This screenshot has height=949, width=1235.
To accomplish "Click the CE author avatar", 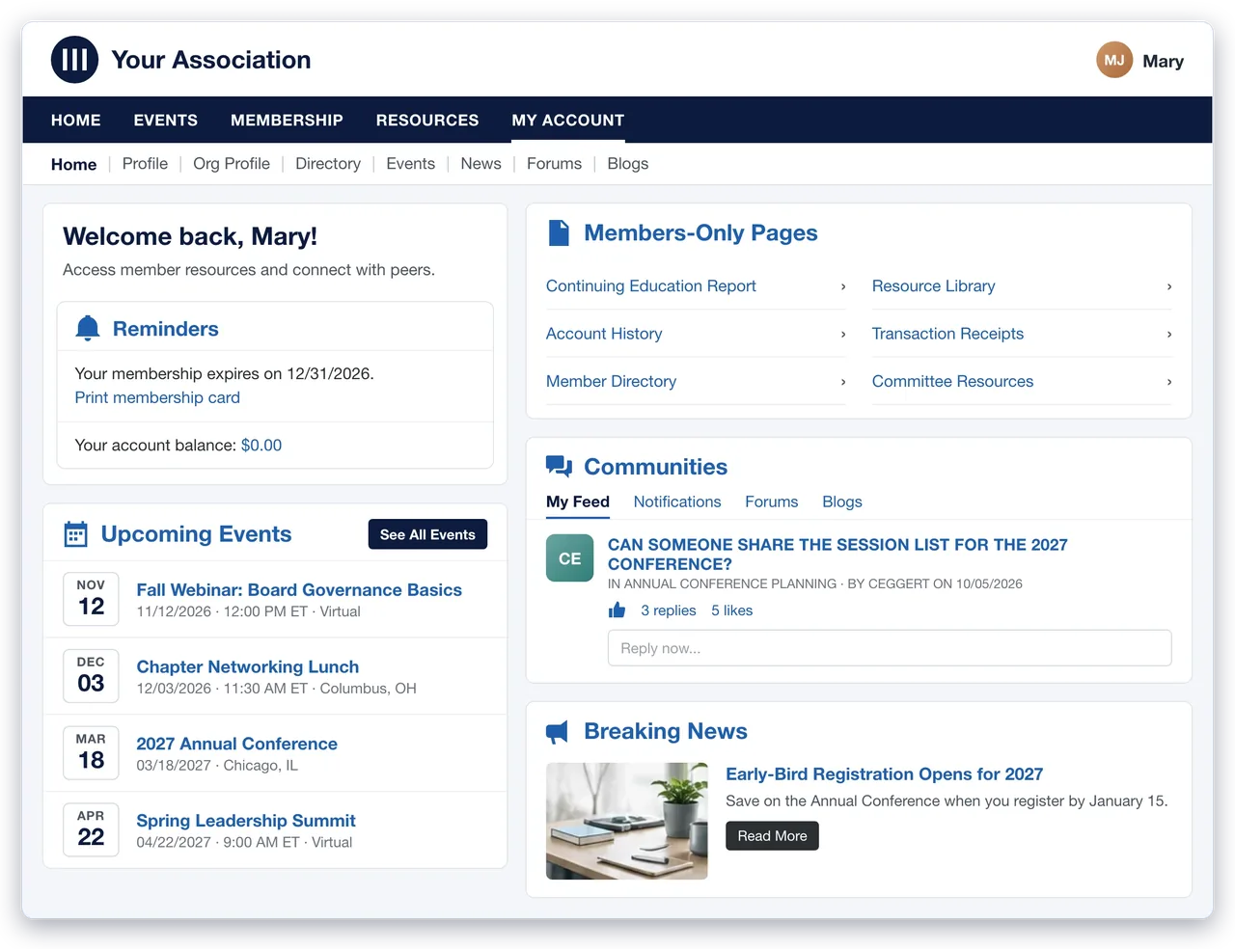I will click(x=570, y=558).
